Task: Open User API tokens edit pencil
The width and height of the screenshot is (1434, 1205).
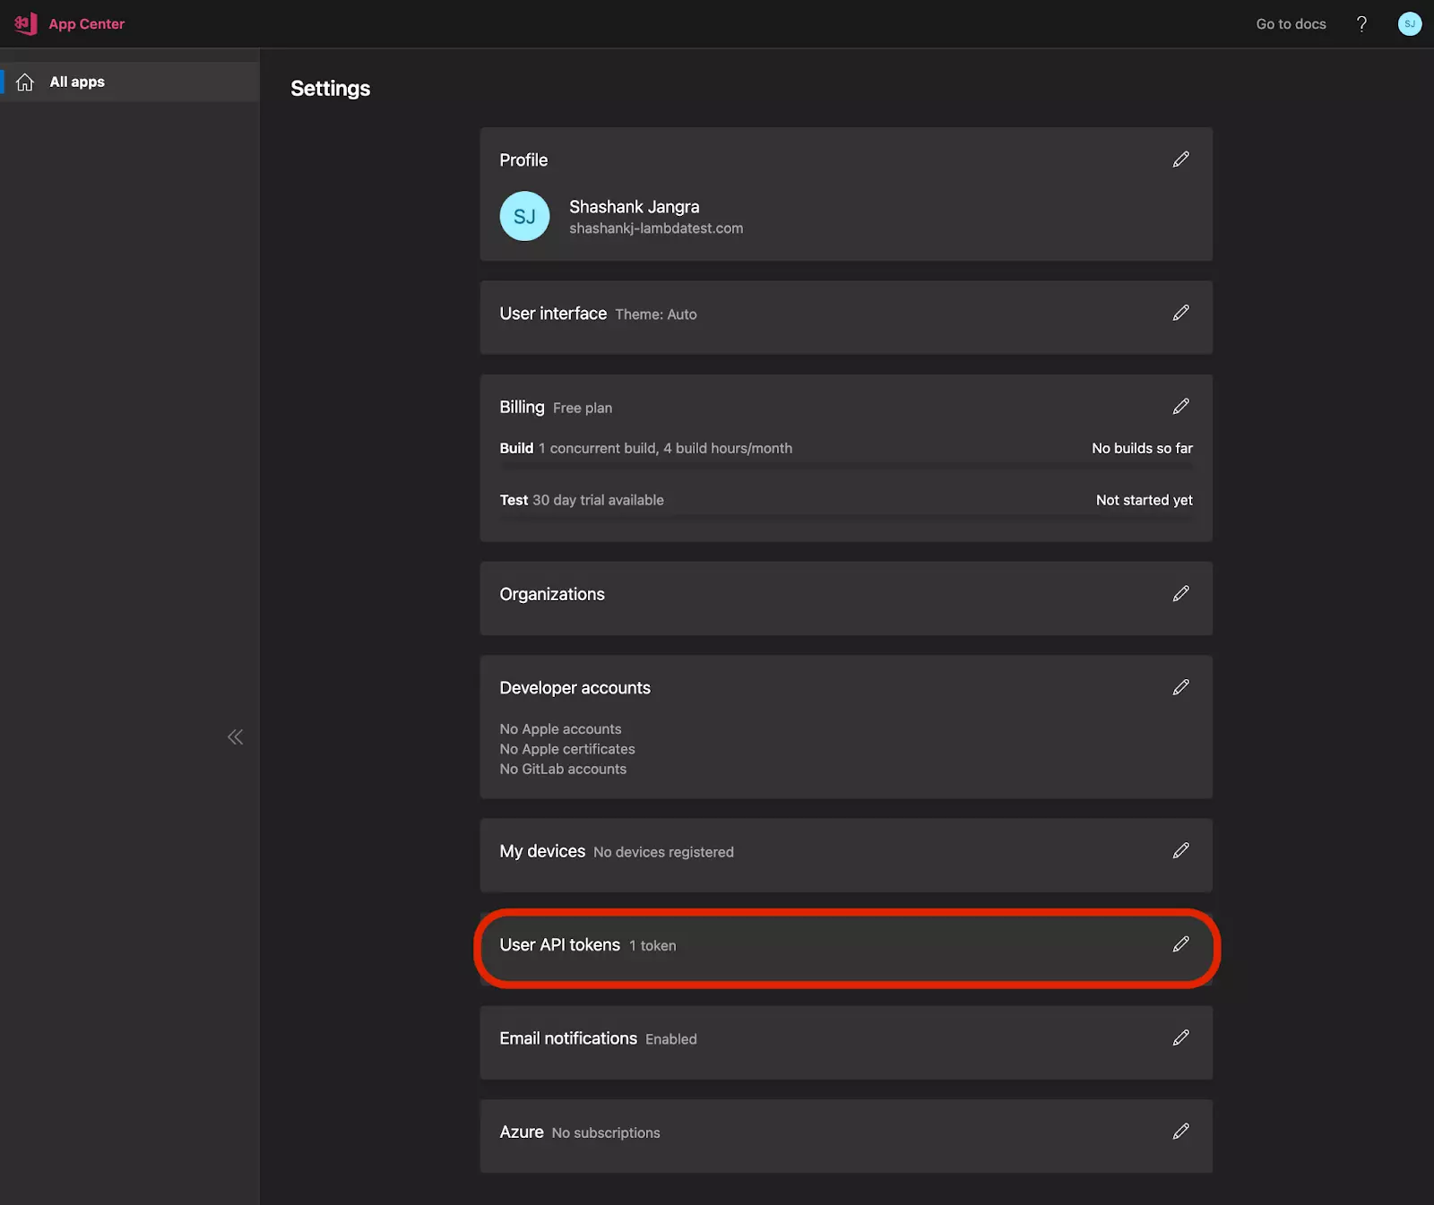Action: point(1180,944)
